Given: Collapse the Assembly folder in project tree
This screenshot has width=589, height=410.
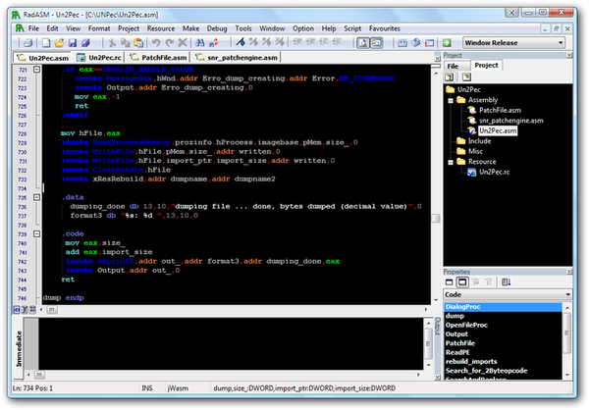Looking at the screenshot, I should coord(451,100).
